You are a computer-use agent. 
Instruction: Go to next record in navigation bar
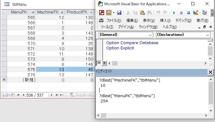coord(51,95)
